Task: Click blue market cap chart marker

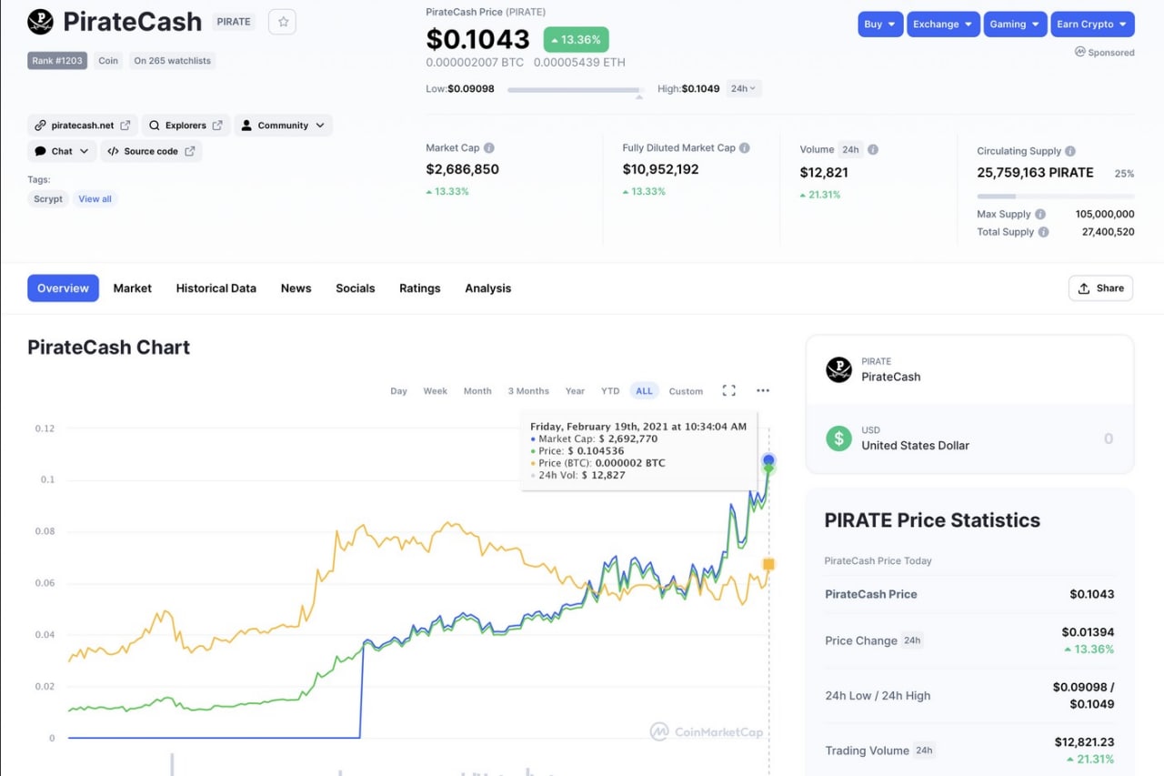Action: (x=768, y=460)
